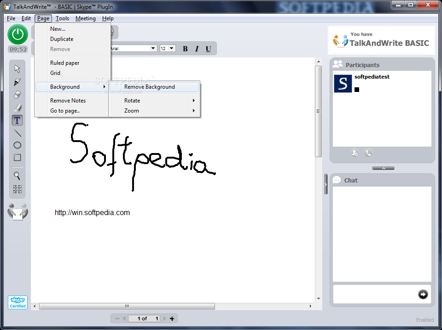Click the send document people icon
442x330 pixels.
(x=17, y=211)
